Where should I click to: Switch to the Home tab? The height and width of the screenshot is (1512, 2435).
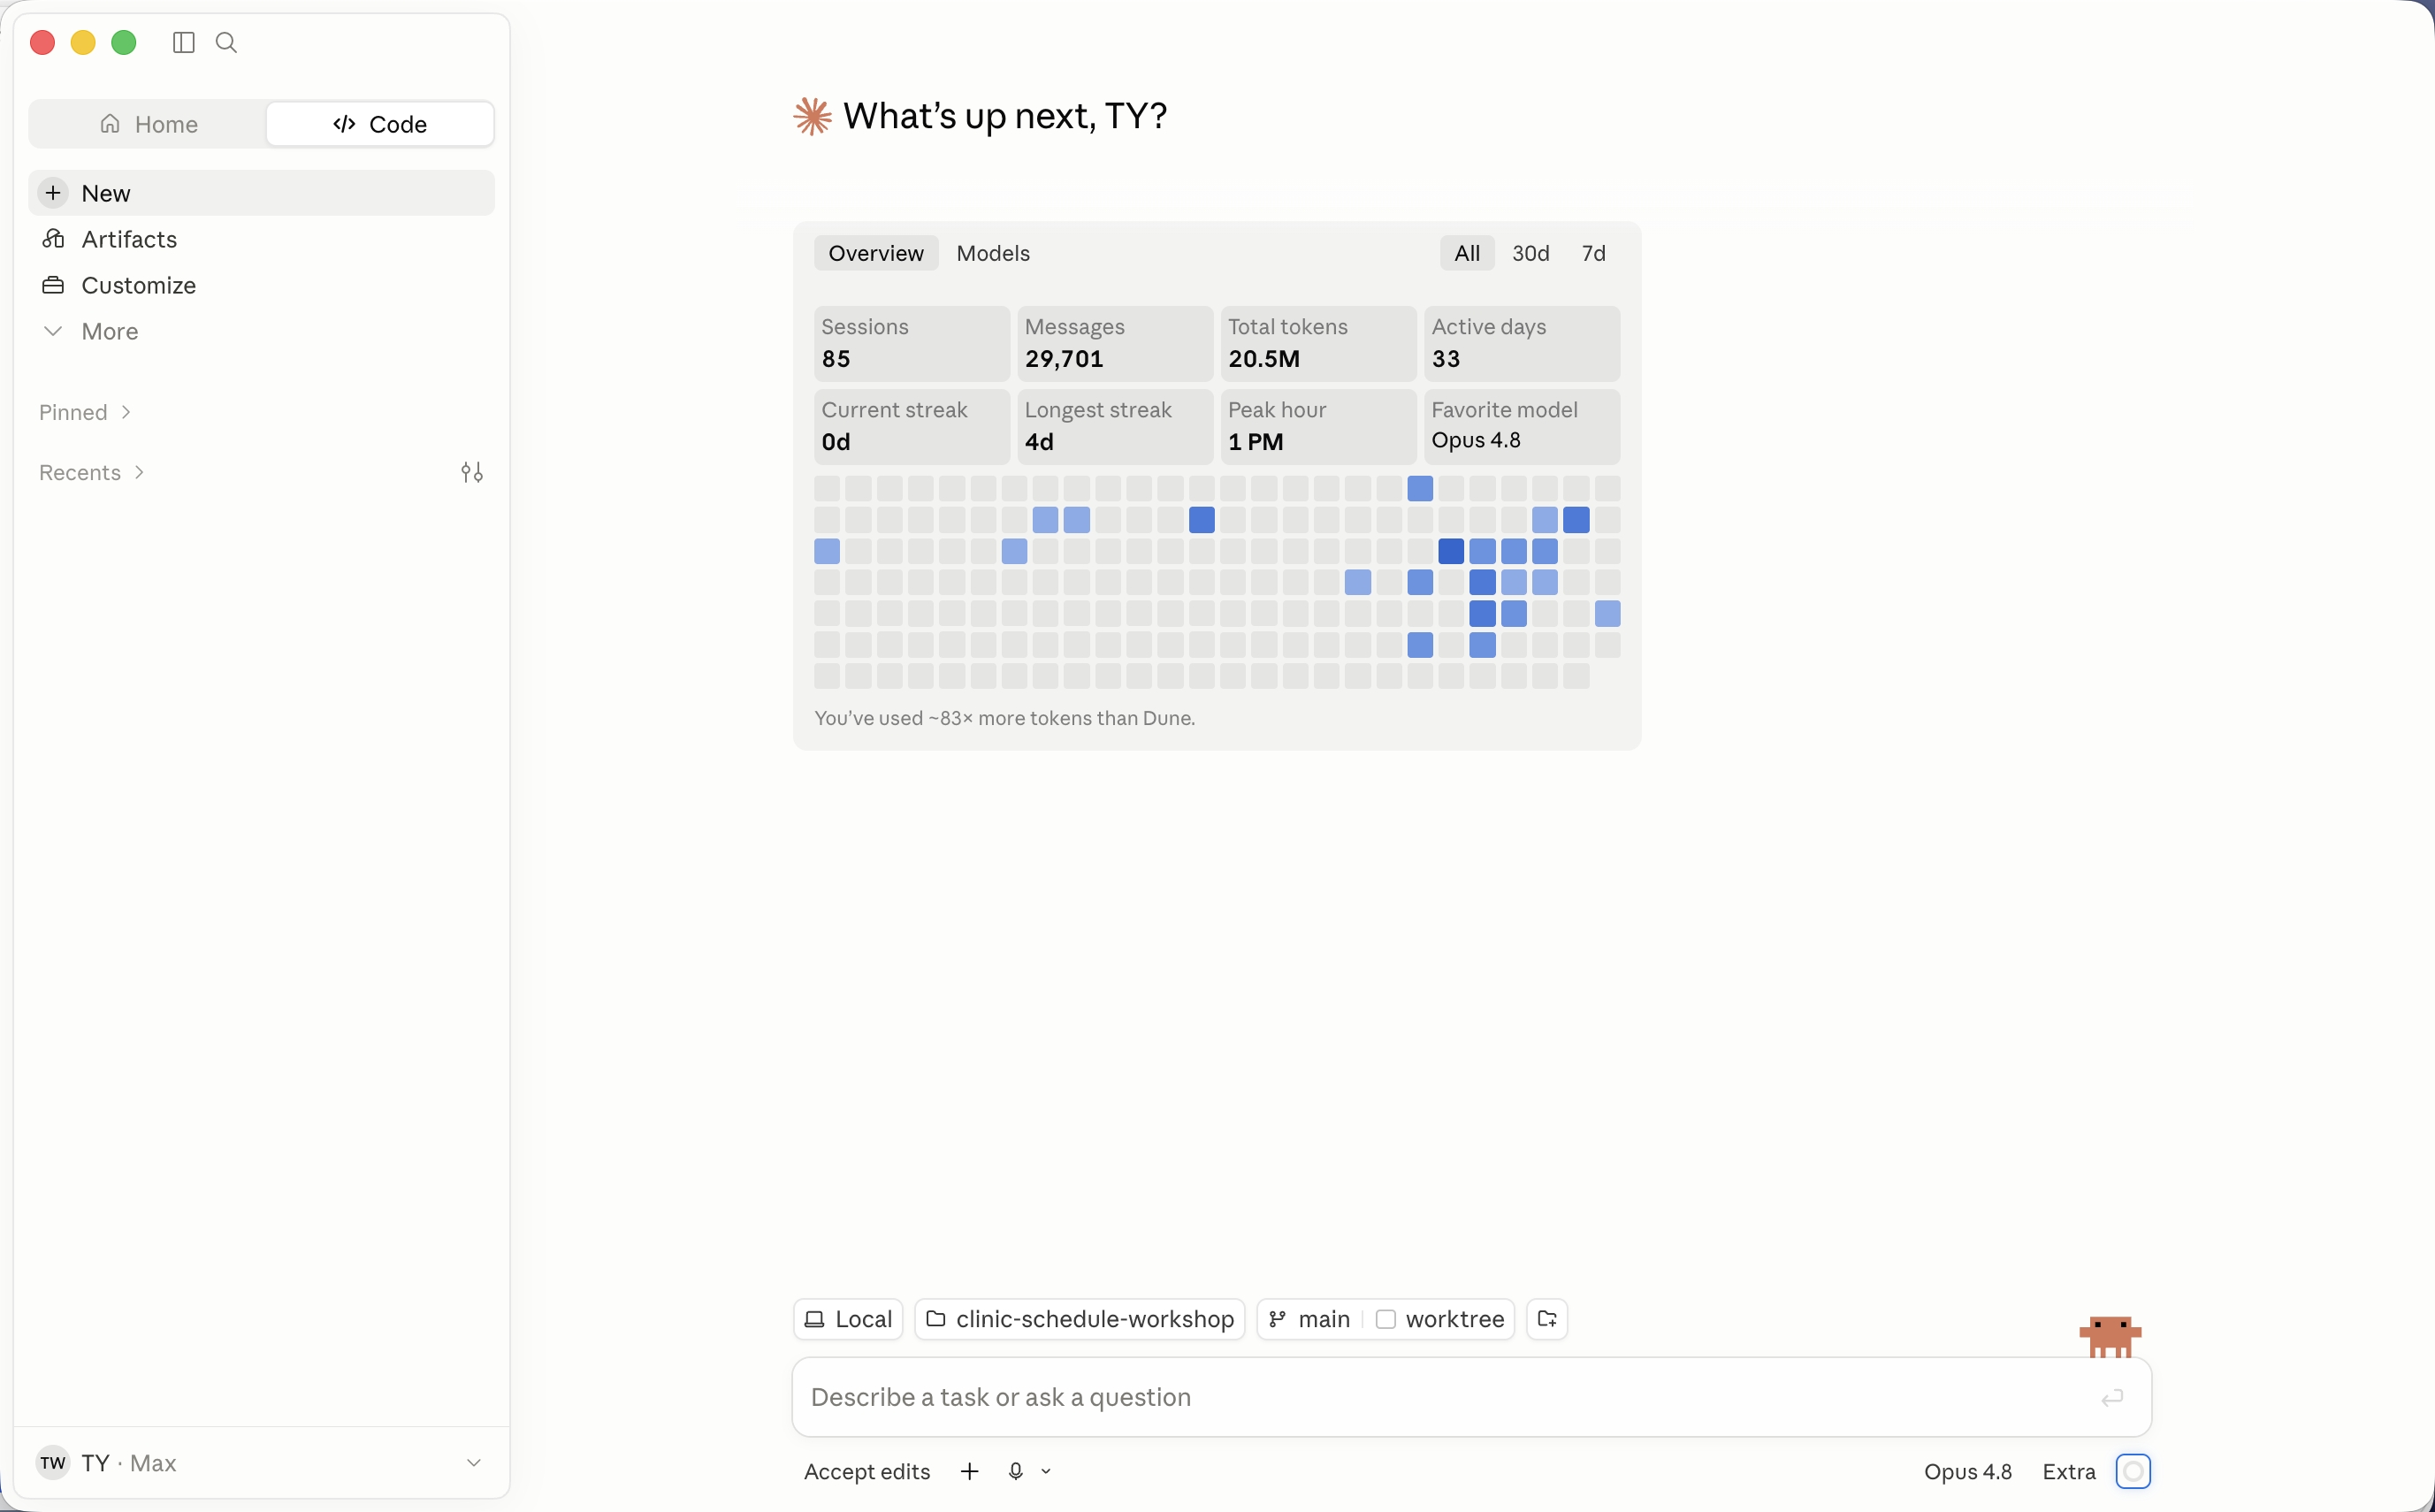[148, 124]
